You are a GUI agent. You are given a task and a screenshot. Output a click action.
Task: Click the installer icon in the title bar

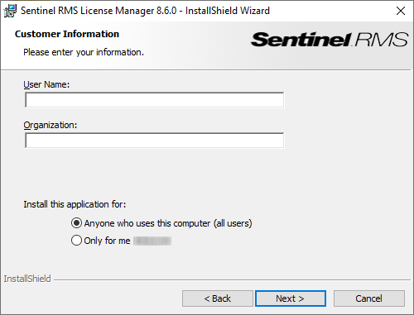coord(10,11)
